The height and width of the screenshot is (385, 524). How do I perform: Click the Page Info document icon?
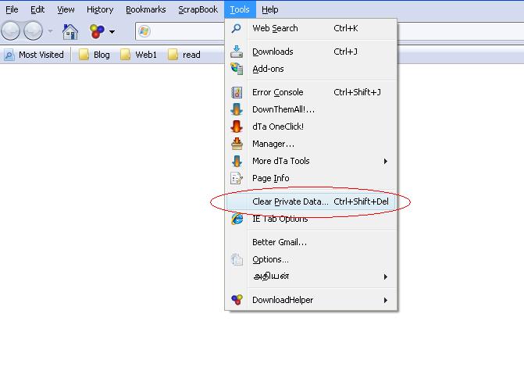coord(237,179)
